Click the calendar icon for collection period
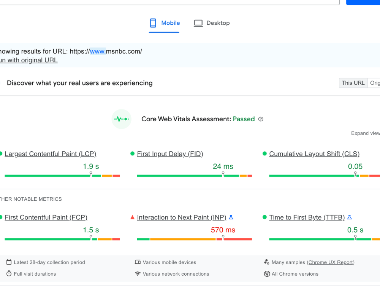380x292 pixels. (x=9, y=262)
